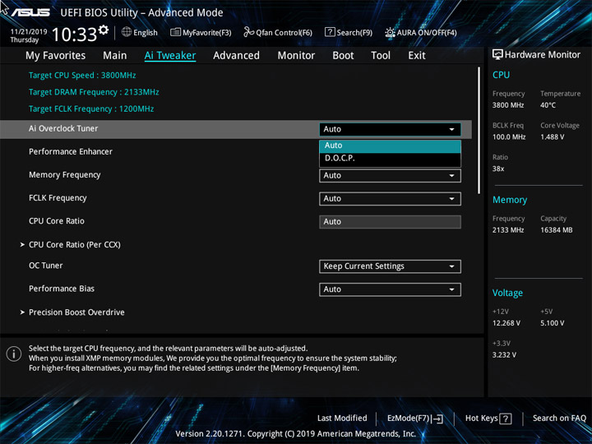Click the ASUS logo
The width and height of the screenshot is (592, 444).
(x=30, y=12)
